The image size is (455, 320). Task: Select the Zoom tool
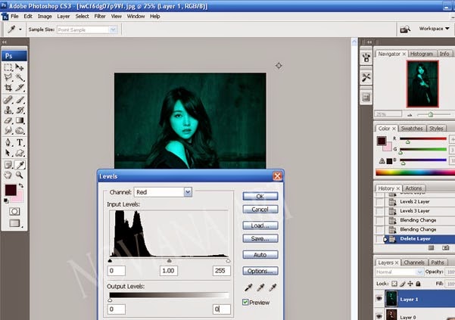coord(20,175)
